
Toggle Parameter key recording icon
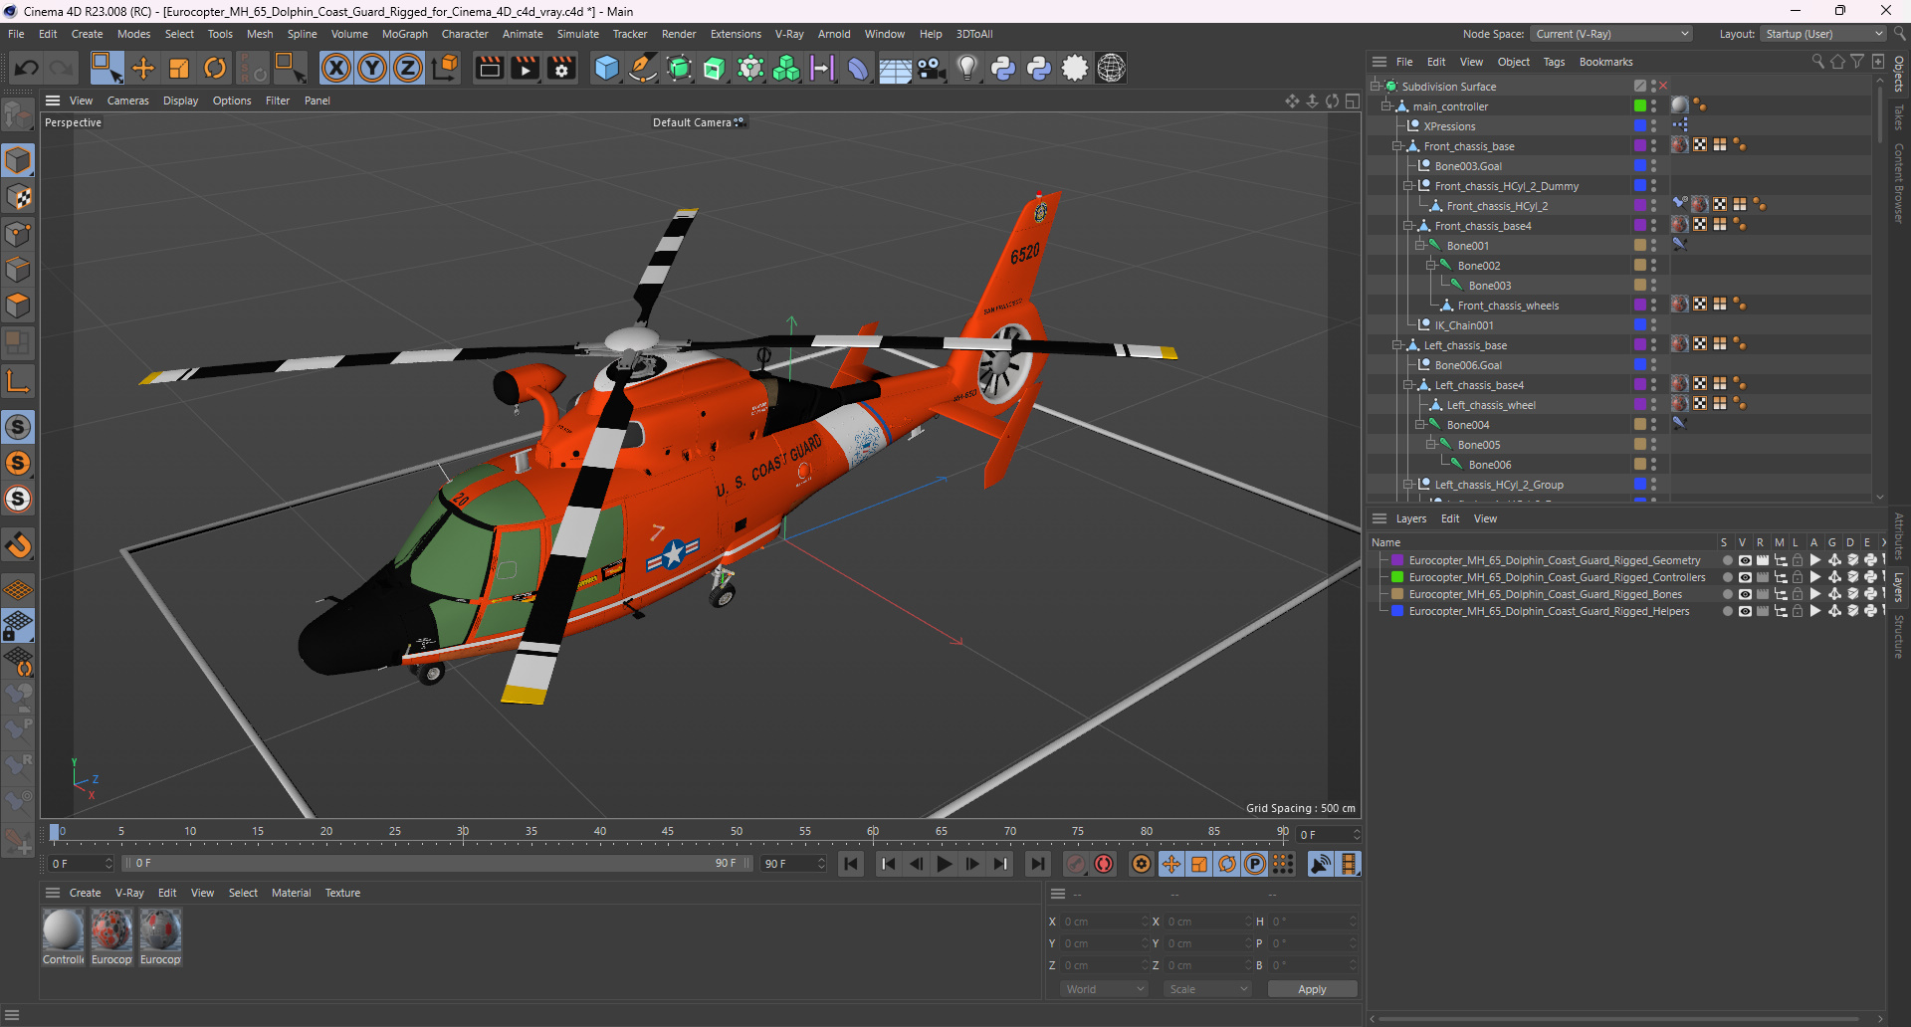1255,864
